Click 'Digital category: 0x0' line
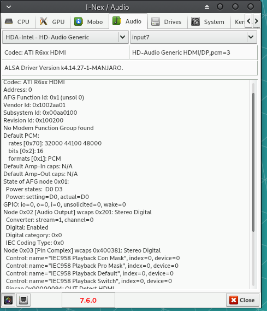The image size is (267, 311). 34,235
